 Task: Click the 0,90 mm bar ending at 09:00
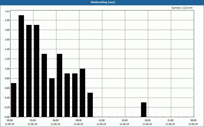click(75, 95)
